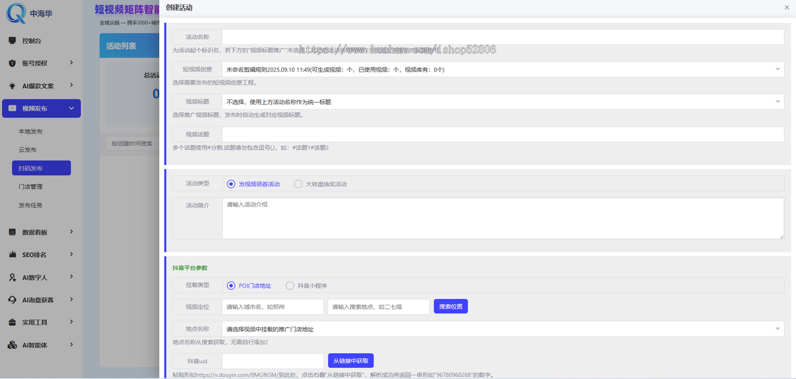
Task: Choose 抖音小程序 mount type
Action: [x=305, y=286]
